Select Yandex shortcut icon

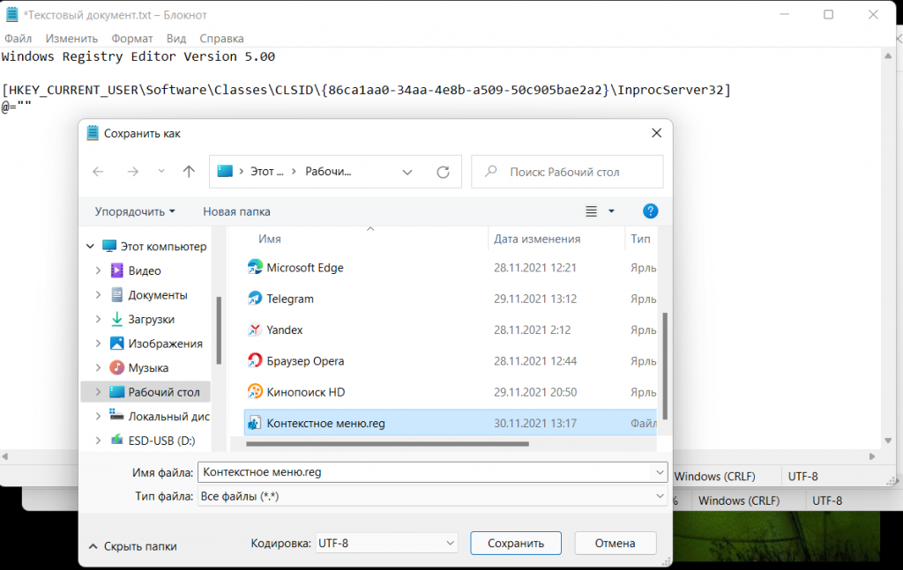(x=255, y=329)
